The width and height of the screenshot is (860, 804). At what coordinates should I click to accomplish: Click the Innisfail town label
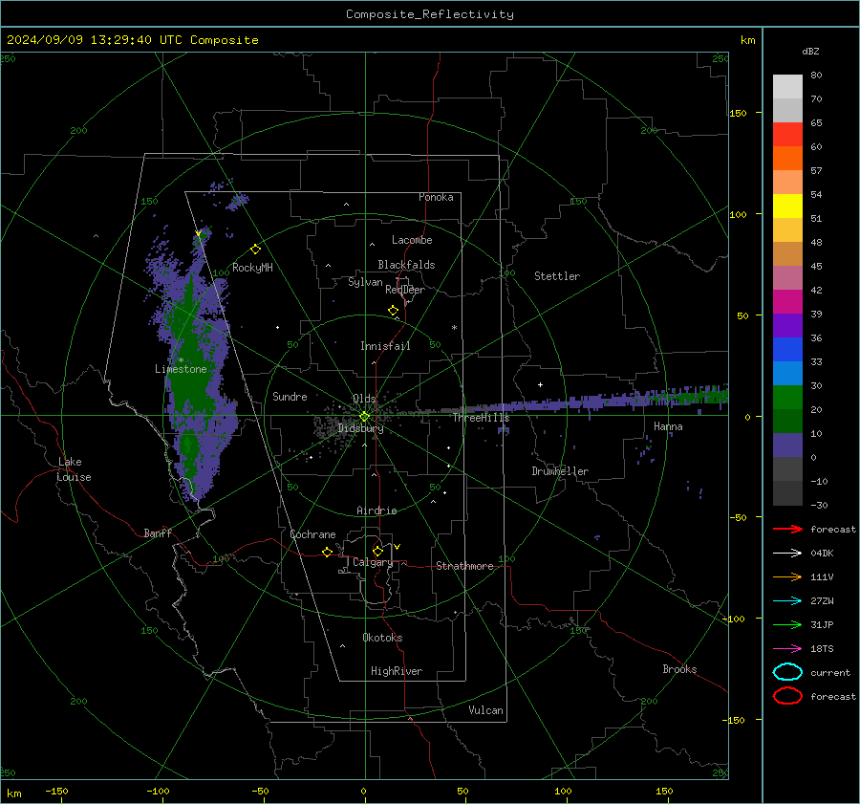(x=385, y=346)
